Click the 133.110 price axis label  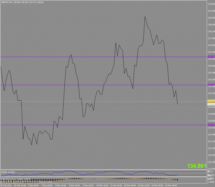pyautogui.click(x=212, y=141)
